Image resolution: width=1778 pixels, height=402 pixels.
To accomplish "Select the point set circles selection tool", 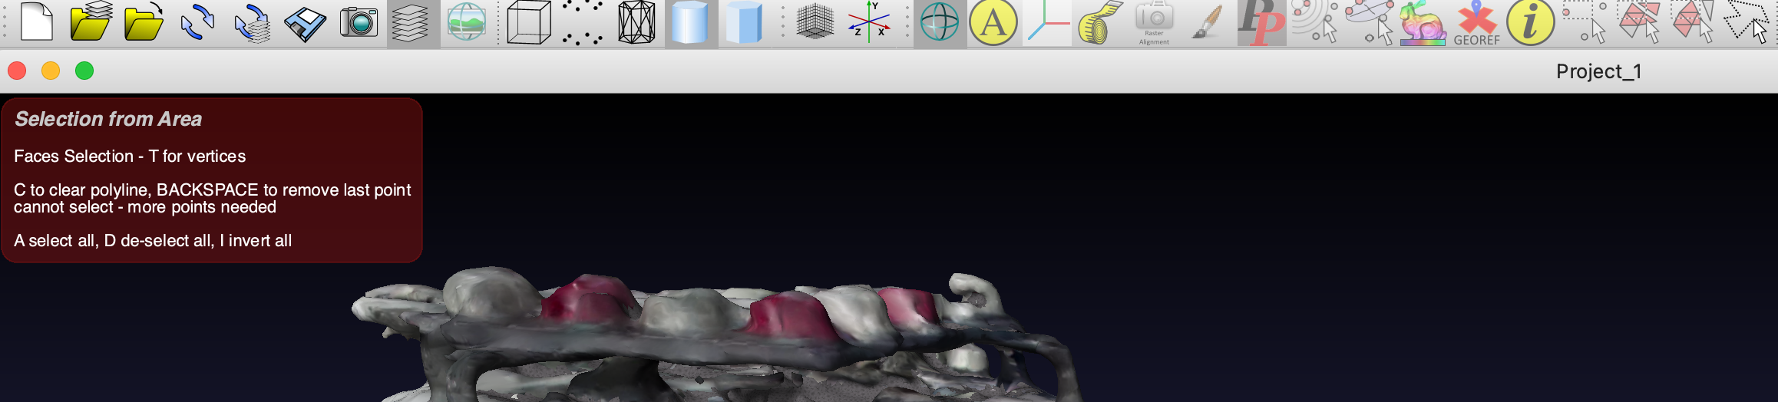I will [1315, 21].
